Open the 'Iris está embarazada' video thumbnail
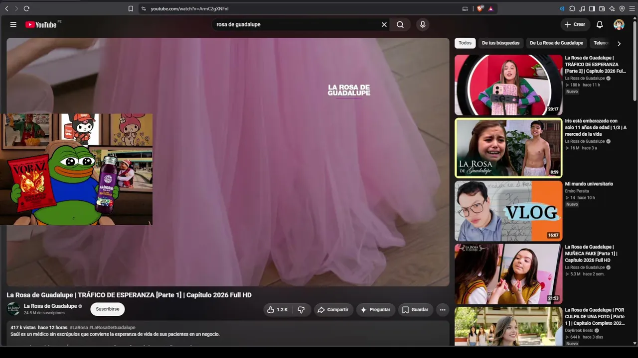 point(508,148)
